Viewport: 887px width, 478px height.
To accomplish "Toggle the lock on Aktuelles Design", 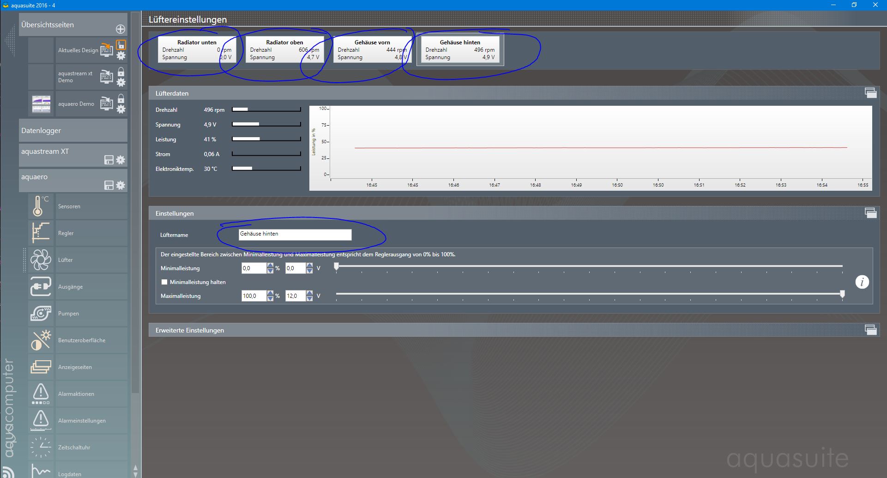I will point(121,45).
